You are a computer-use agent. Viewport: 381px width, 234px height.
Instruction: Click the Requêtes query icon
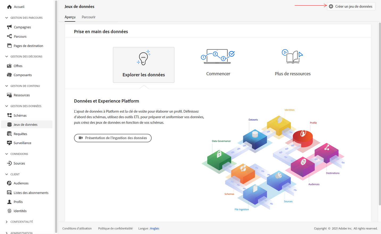point(9,134)
